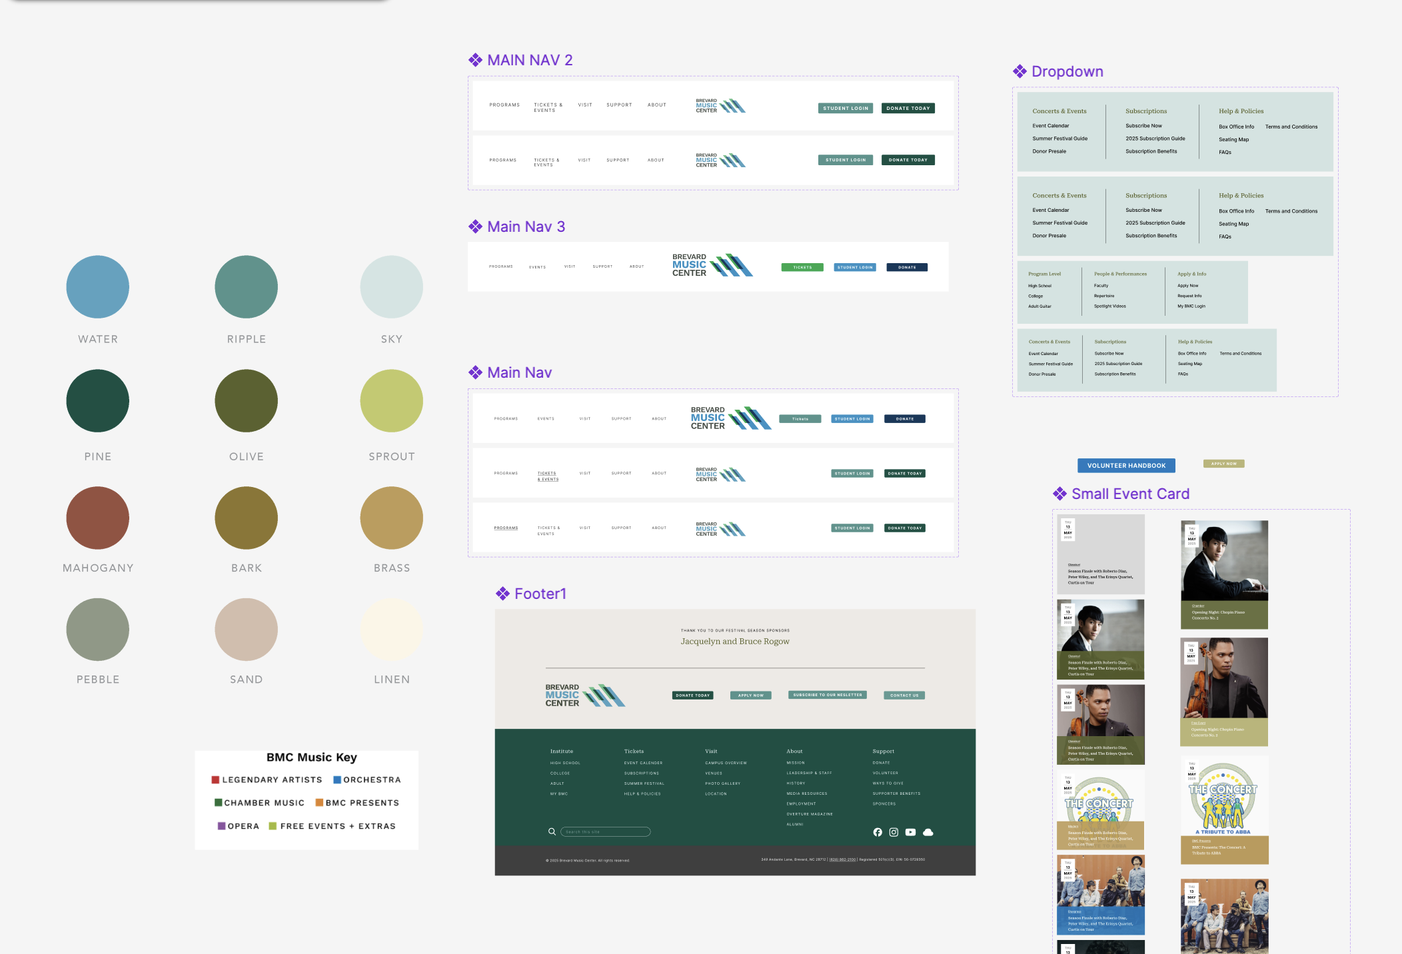The width and height of the screenshot is (1402, 954).
Task: Click the Small Event Card diamond icon
Action: (1059, 494)
